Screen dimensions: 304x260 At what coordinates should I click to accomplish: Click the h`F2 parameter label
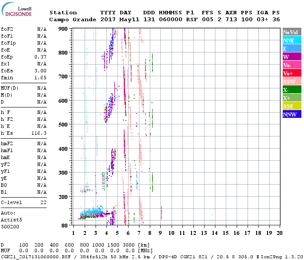[7, 119]
